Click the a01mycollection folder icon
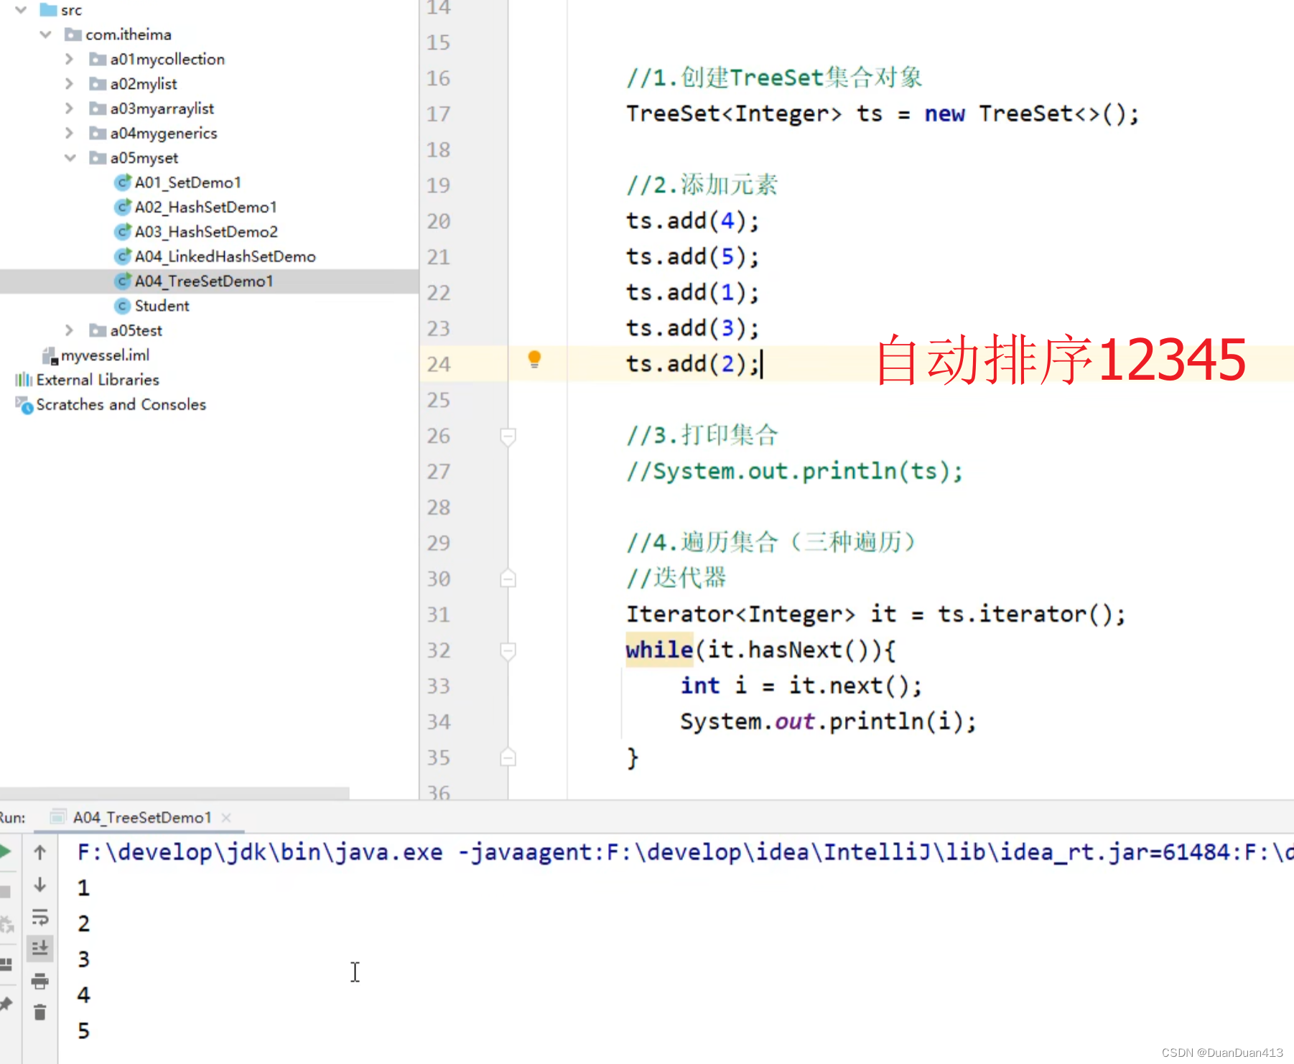Viewport: 1294px width, 1064px height. pos(98,59)
